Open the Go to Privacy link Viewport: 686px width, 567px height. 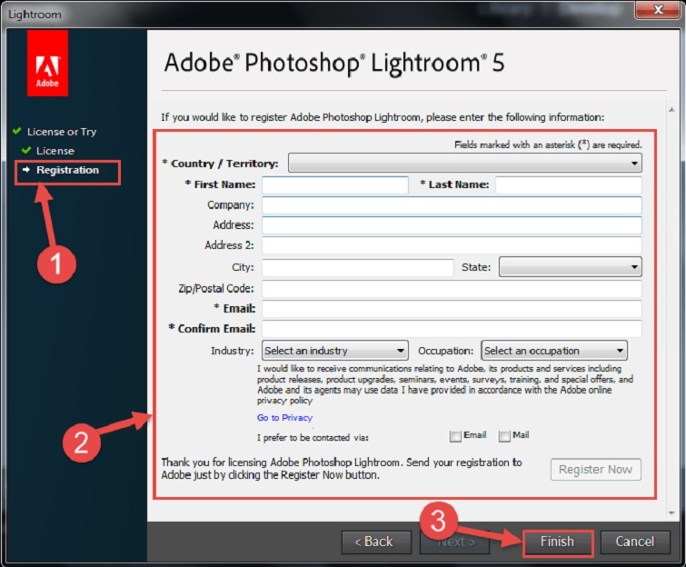284,418
